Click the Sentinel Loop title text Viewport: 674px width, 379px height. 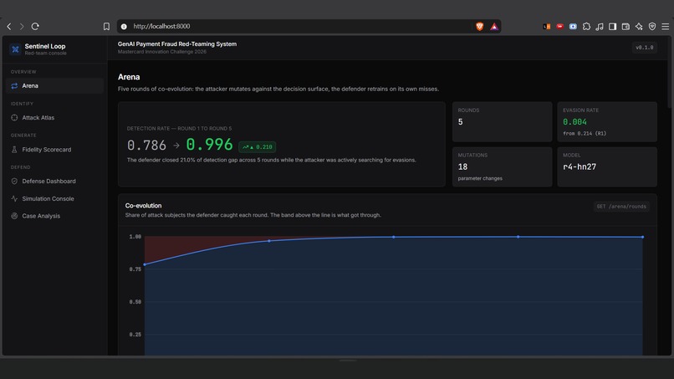coord(45,46)
